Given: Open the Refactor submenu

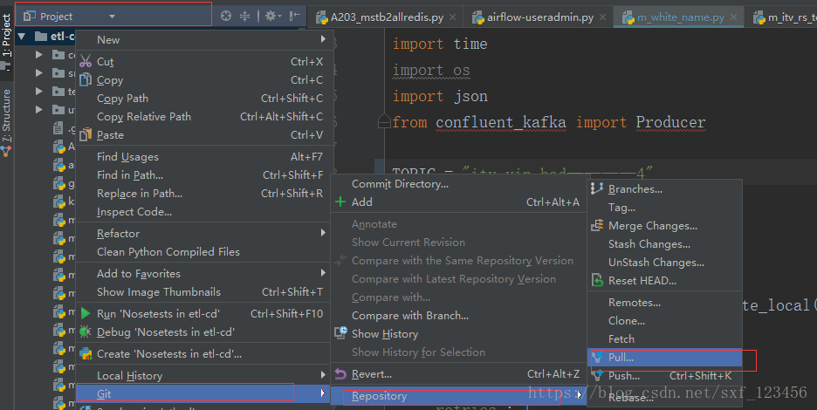Looking at the screenshot, I should 204,233.
